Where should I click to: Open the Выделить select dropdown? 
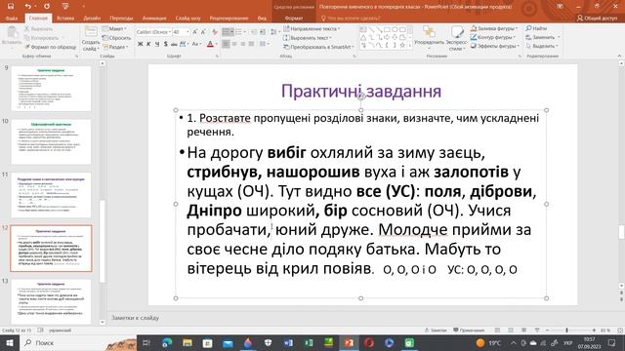(x=542, y=46)
